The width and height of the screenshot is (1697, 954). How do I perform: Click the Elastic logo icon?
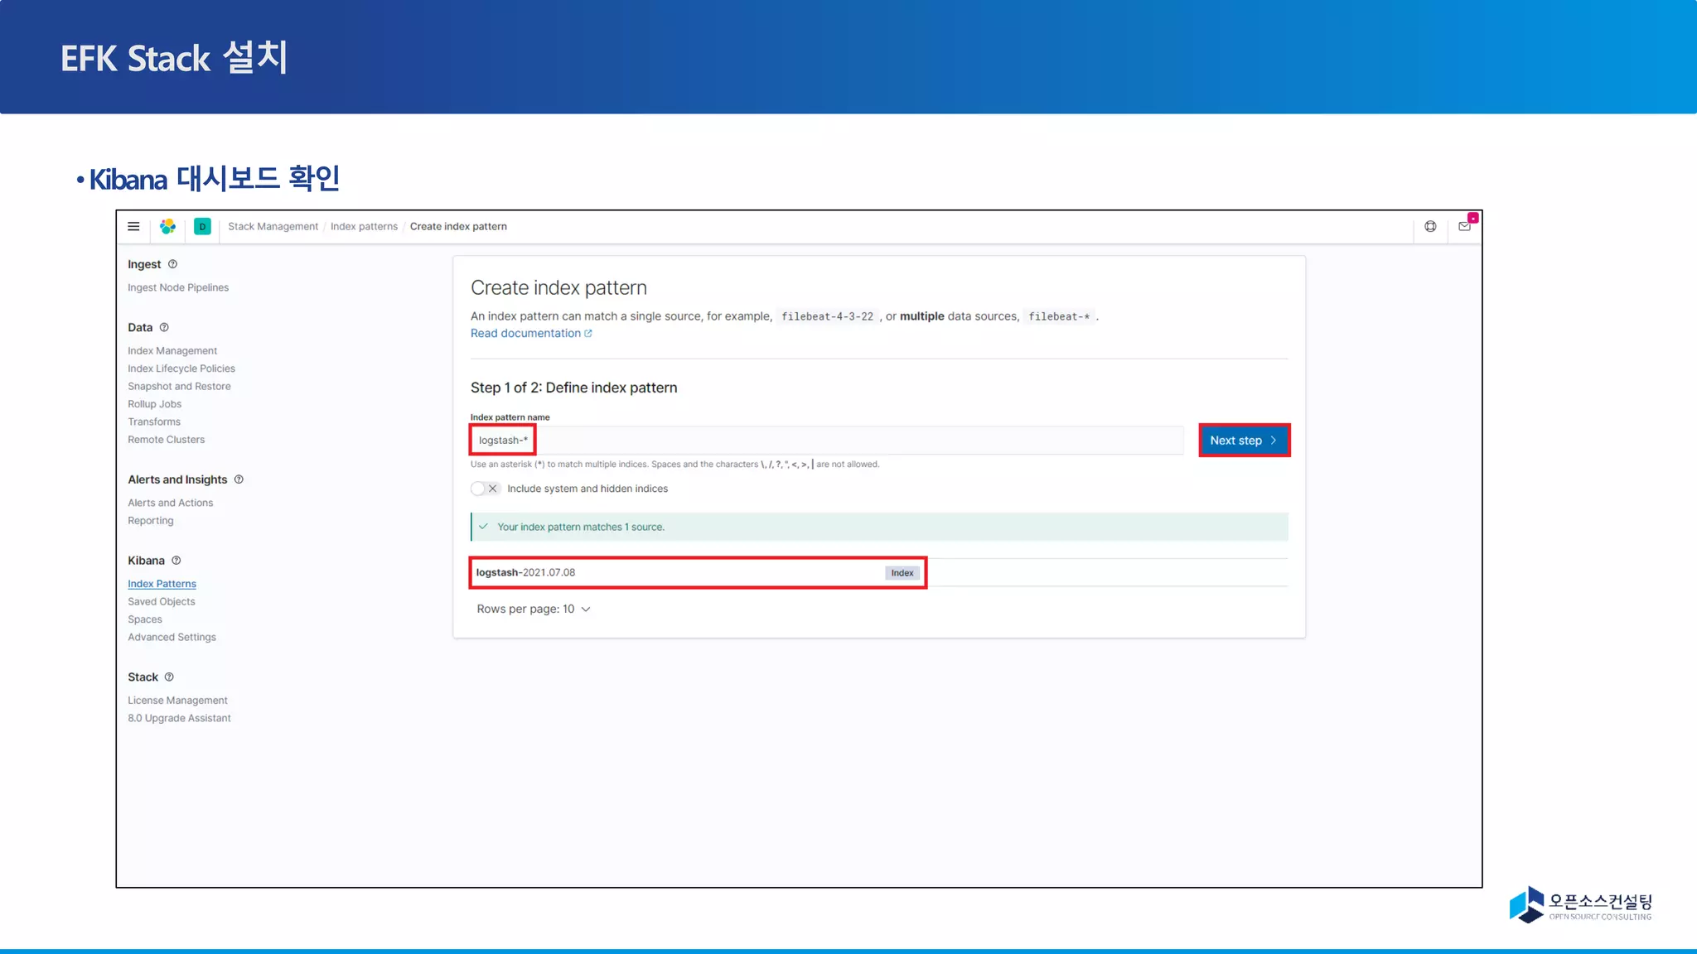click(167, 226)
